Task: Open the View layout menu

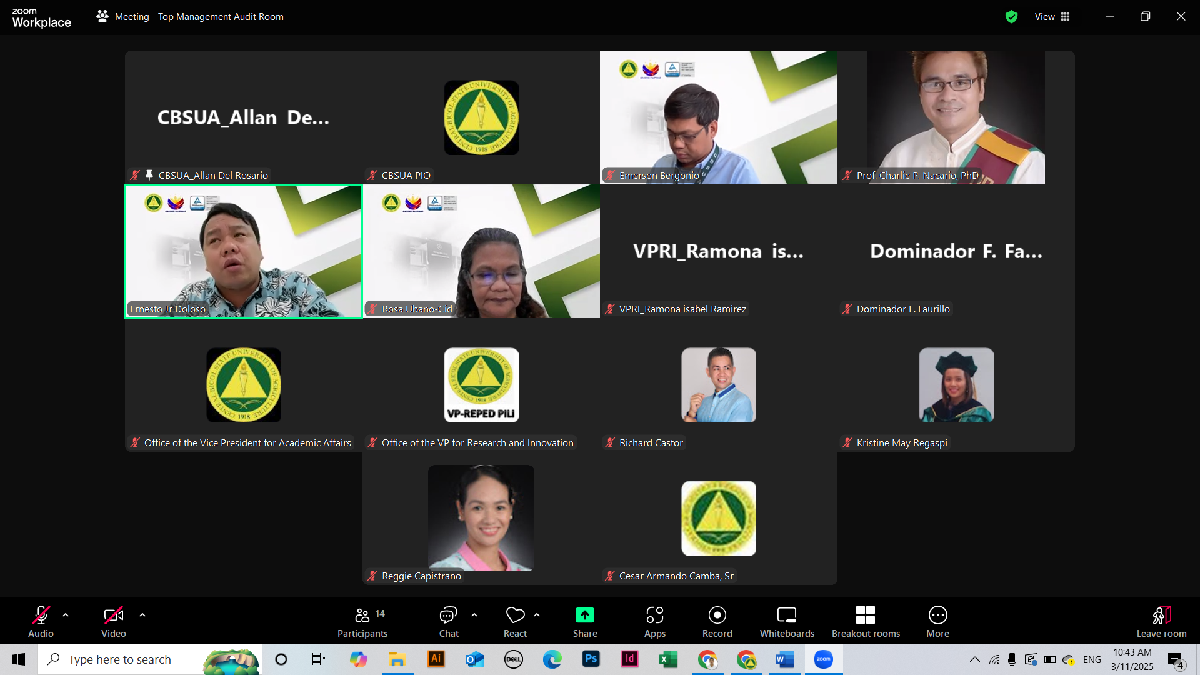Action: pos(1052,17)
